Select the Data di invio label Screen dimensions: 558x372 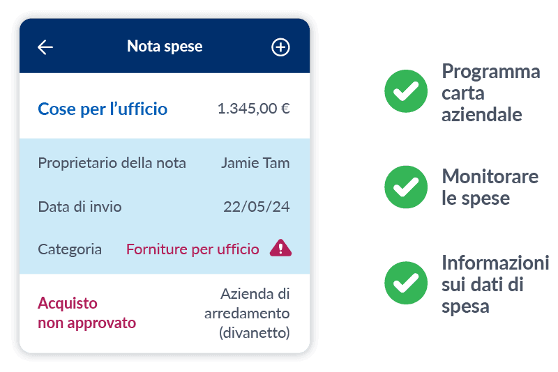[x=80, y=207]
